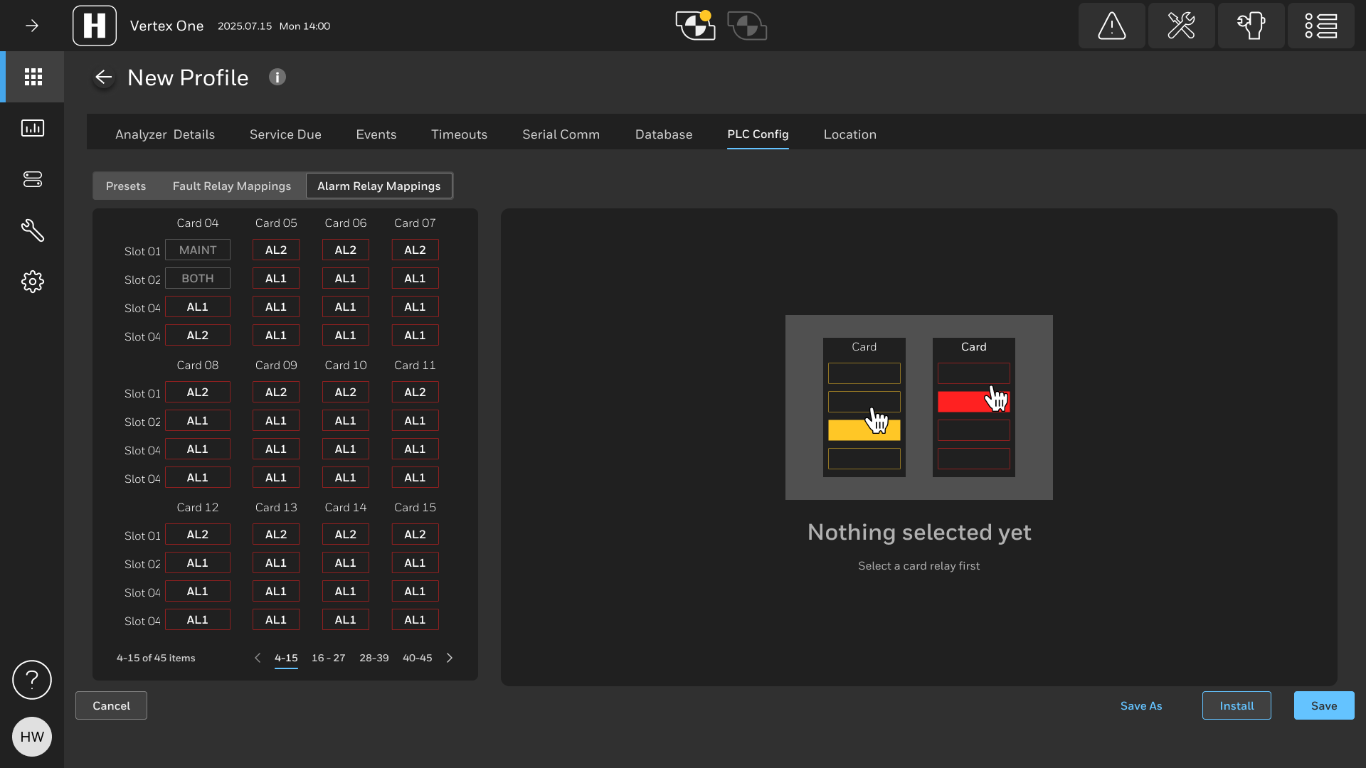Click the maintenance tools icon in header
The image size is (1366, 768).
(1181, 26)
